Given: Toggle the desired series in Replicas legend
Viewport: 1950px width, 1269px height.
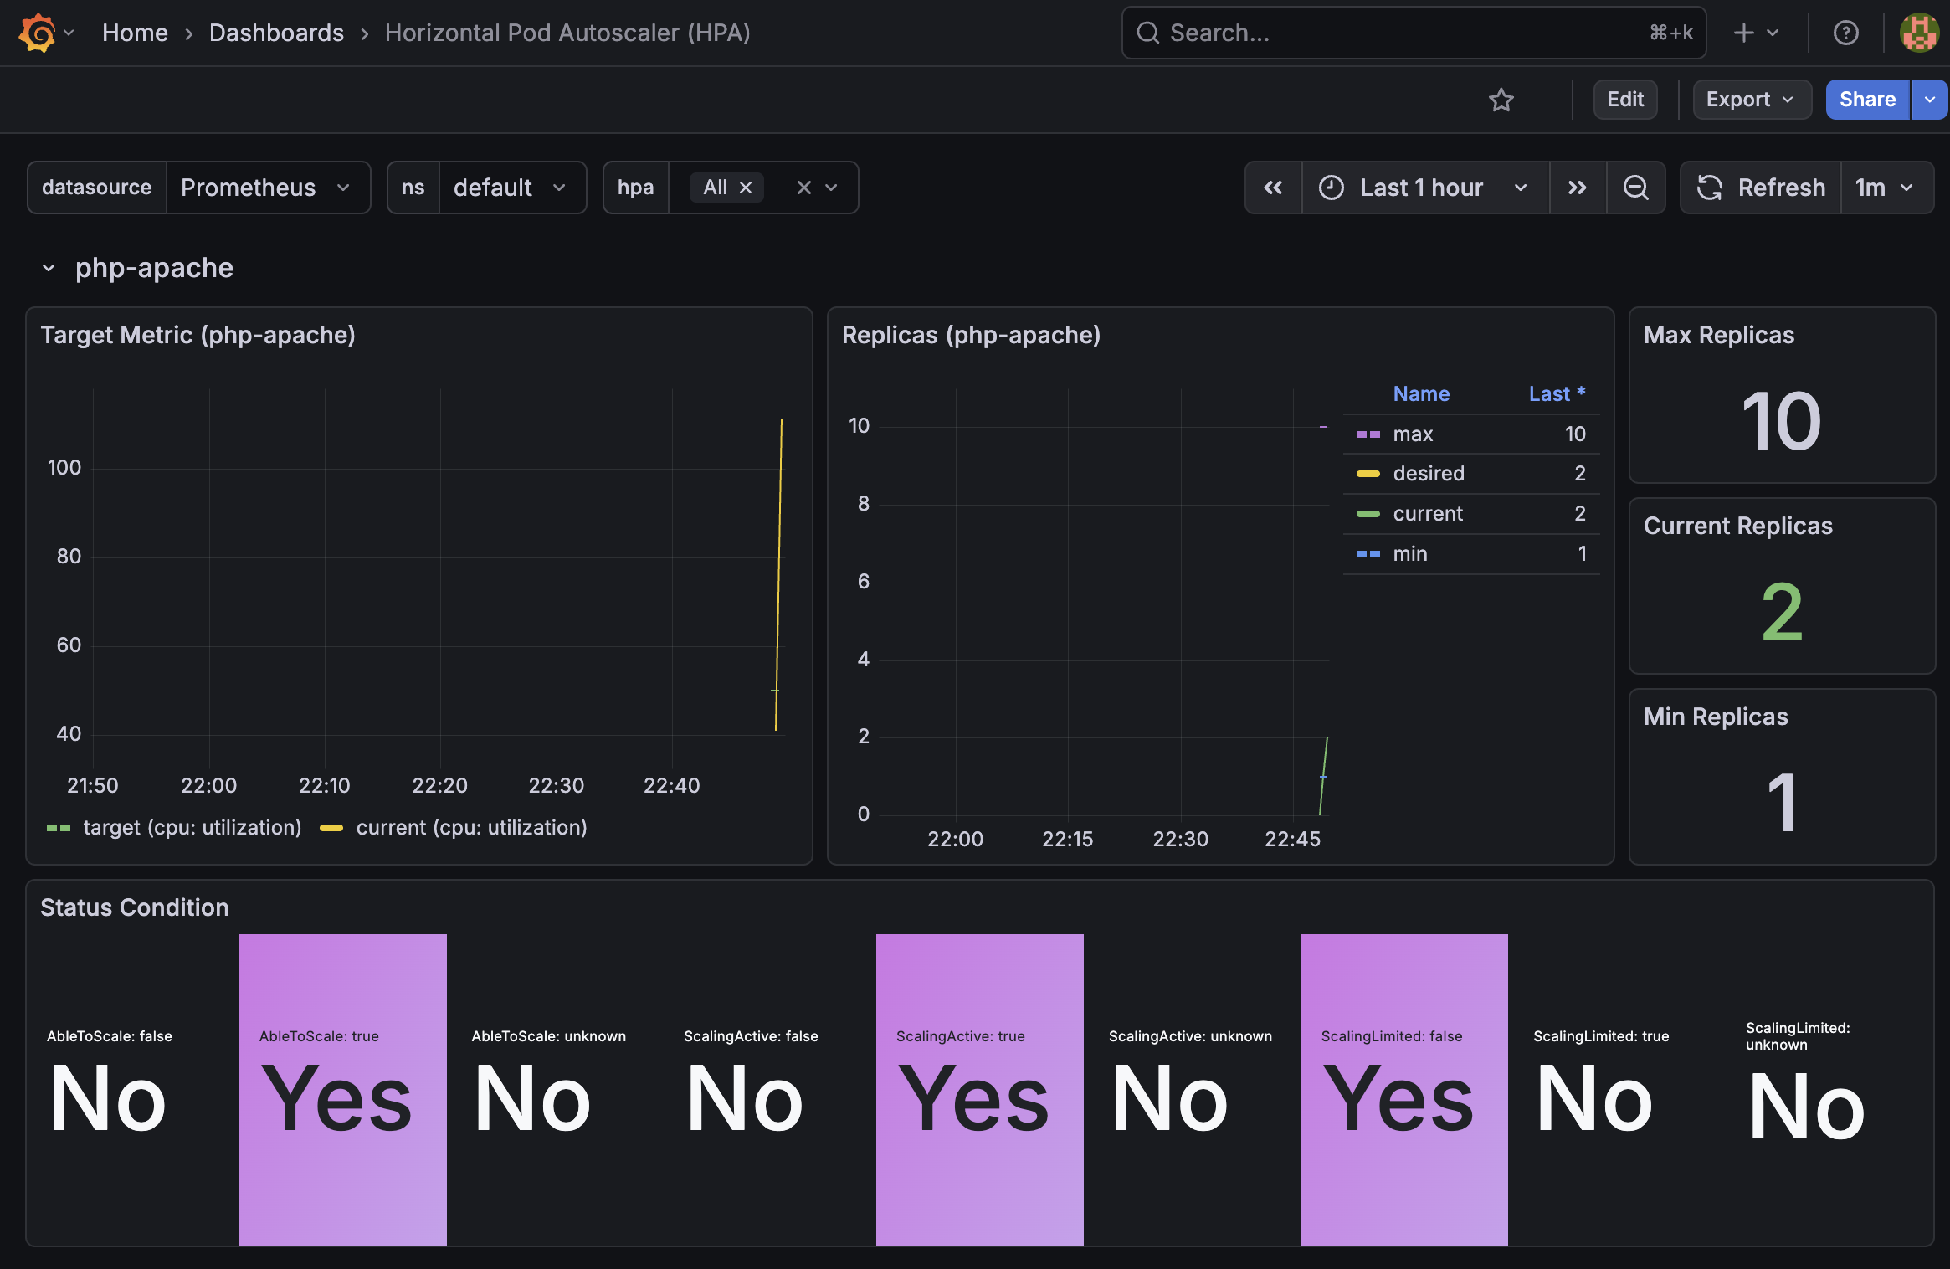Looking at the screenshot, I should 1428,474.
